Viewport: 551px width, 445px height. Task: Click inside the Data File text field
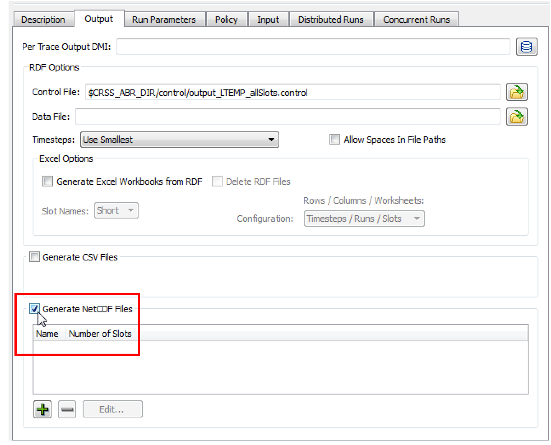point(288,117)
